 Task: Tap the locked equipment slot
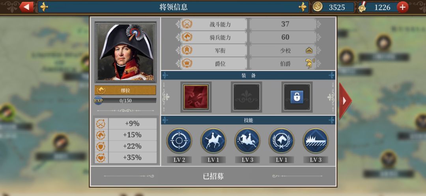pyautogui.click(x=297, y=97)
